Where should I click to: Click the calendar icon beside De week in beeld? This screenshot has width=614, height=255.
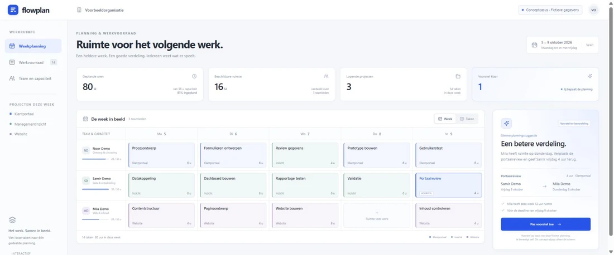point(85,119)
